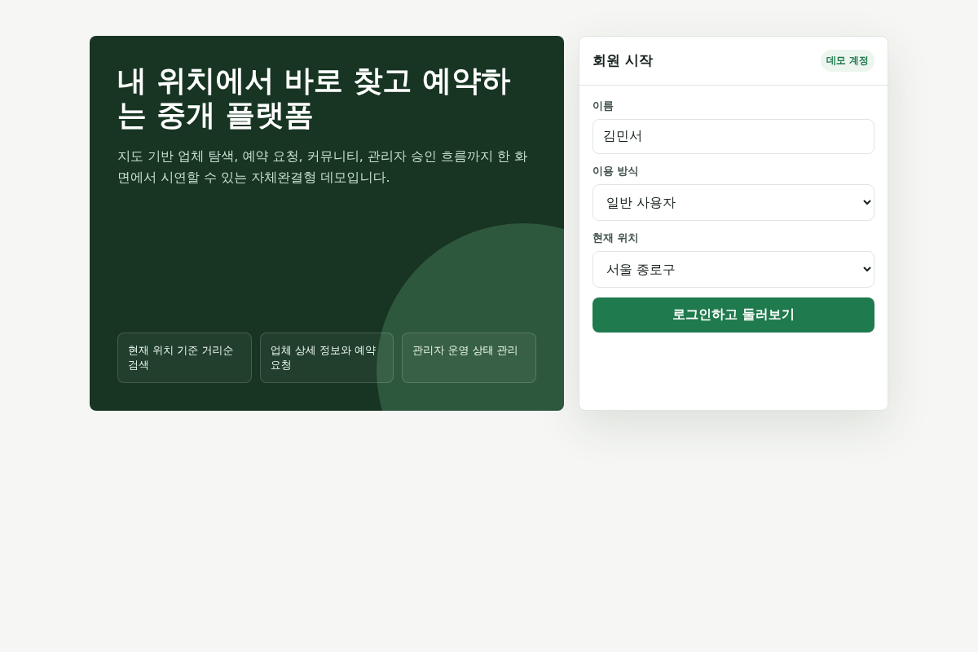Click the 현재 위치 기준 거리순 검색 card

tap(184, 358)
